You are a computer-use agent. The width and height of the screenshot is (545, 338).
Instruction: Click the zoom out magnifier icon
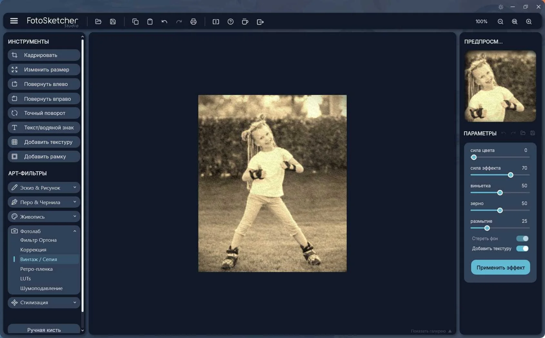coord(500,22)
